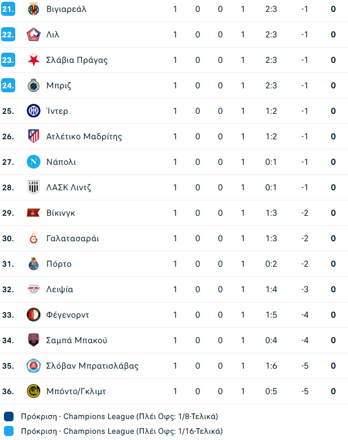Viewport: 348px width, 440px height.
Task: Click the Club Brugge crest
Action: [33, 86]
